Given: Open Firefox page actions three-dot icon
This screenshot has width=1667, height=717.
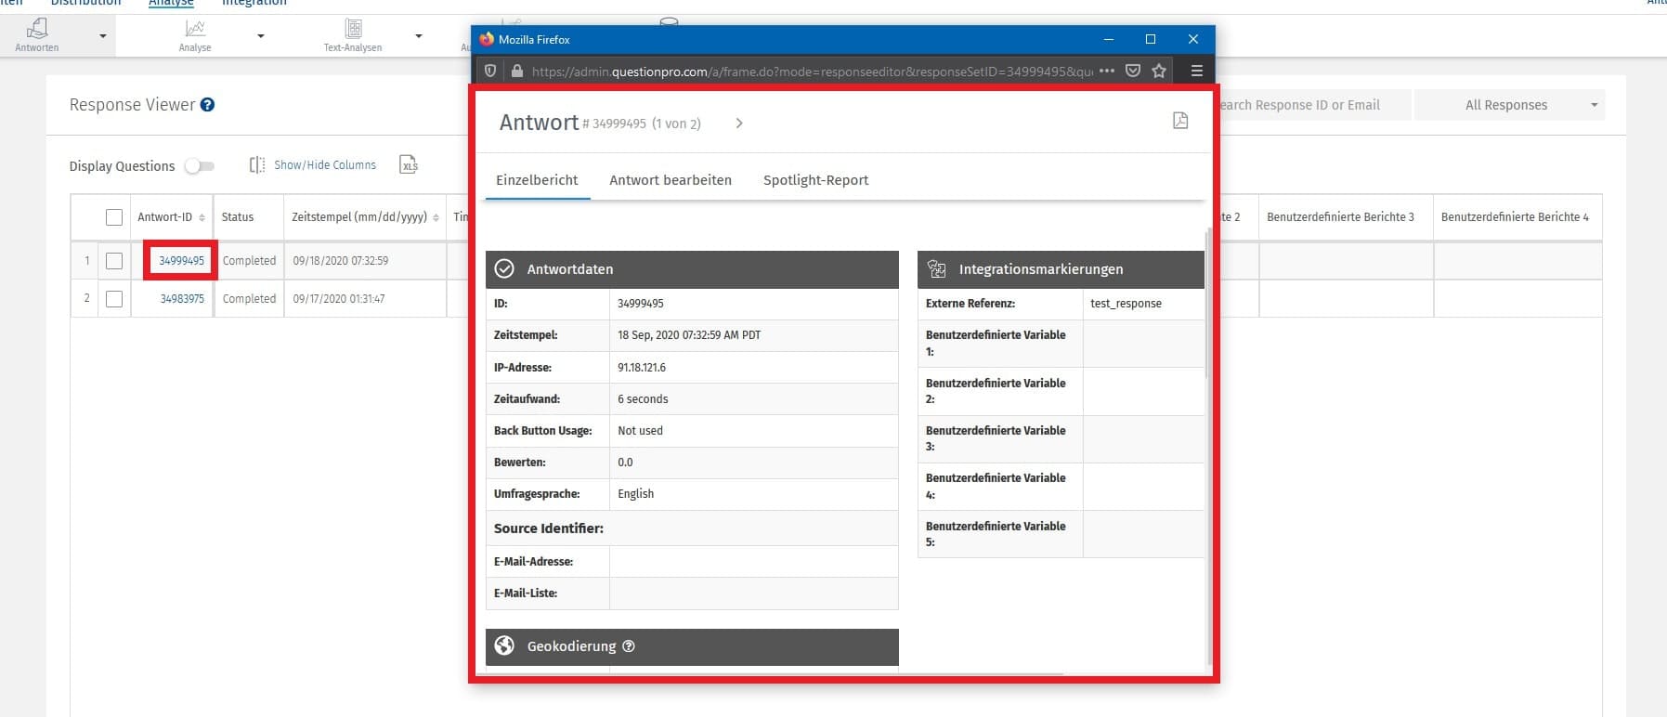Looking at the screenshot, I should point(1107,71).
